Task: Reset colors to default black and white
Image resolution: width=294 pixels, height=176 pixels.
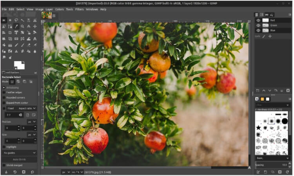Action: coord(16,68)
